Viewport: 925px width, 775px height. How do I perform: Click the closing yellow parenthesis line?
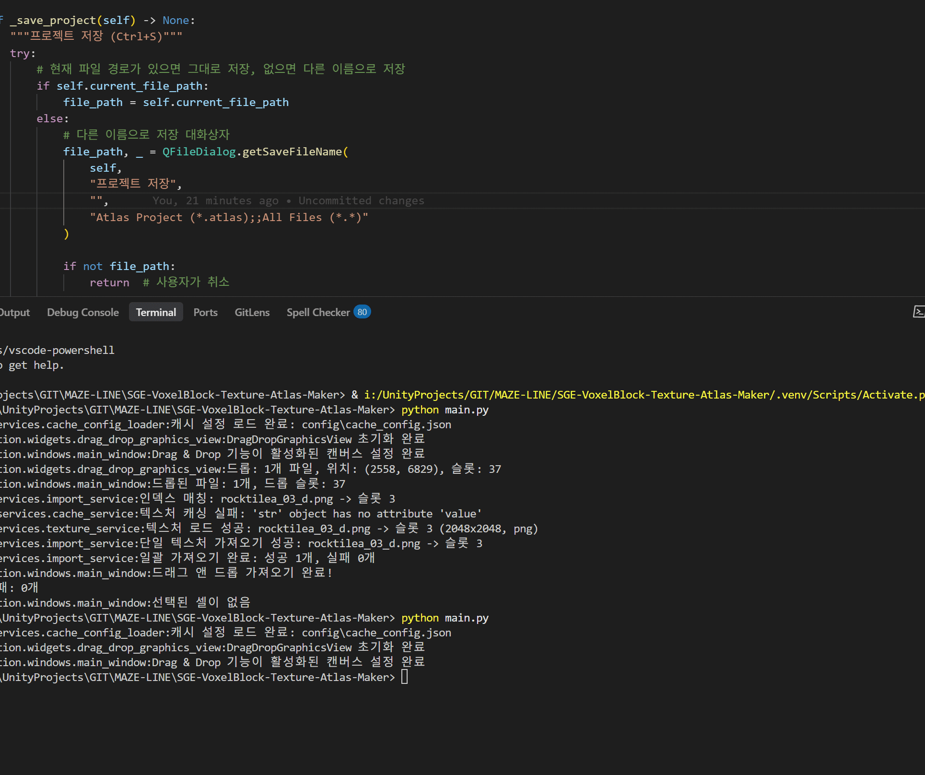(x=67, y=234)
